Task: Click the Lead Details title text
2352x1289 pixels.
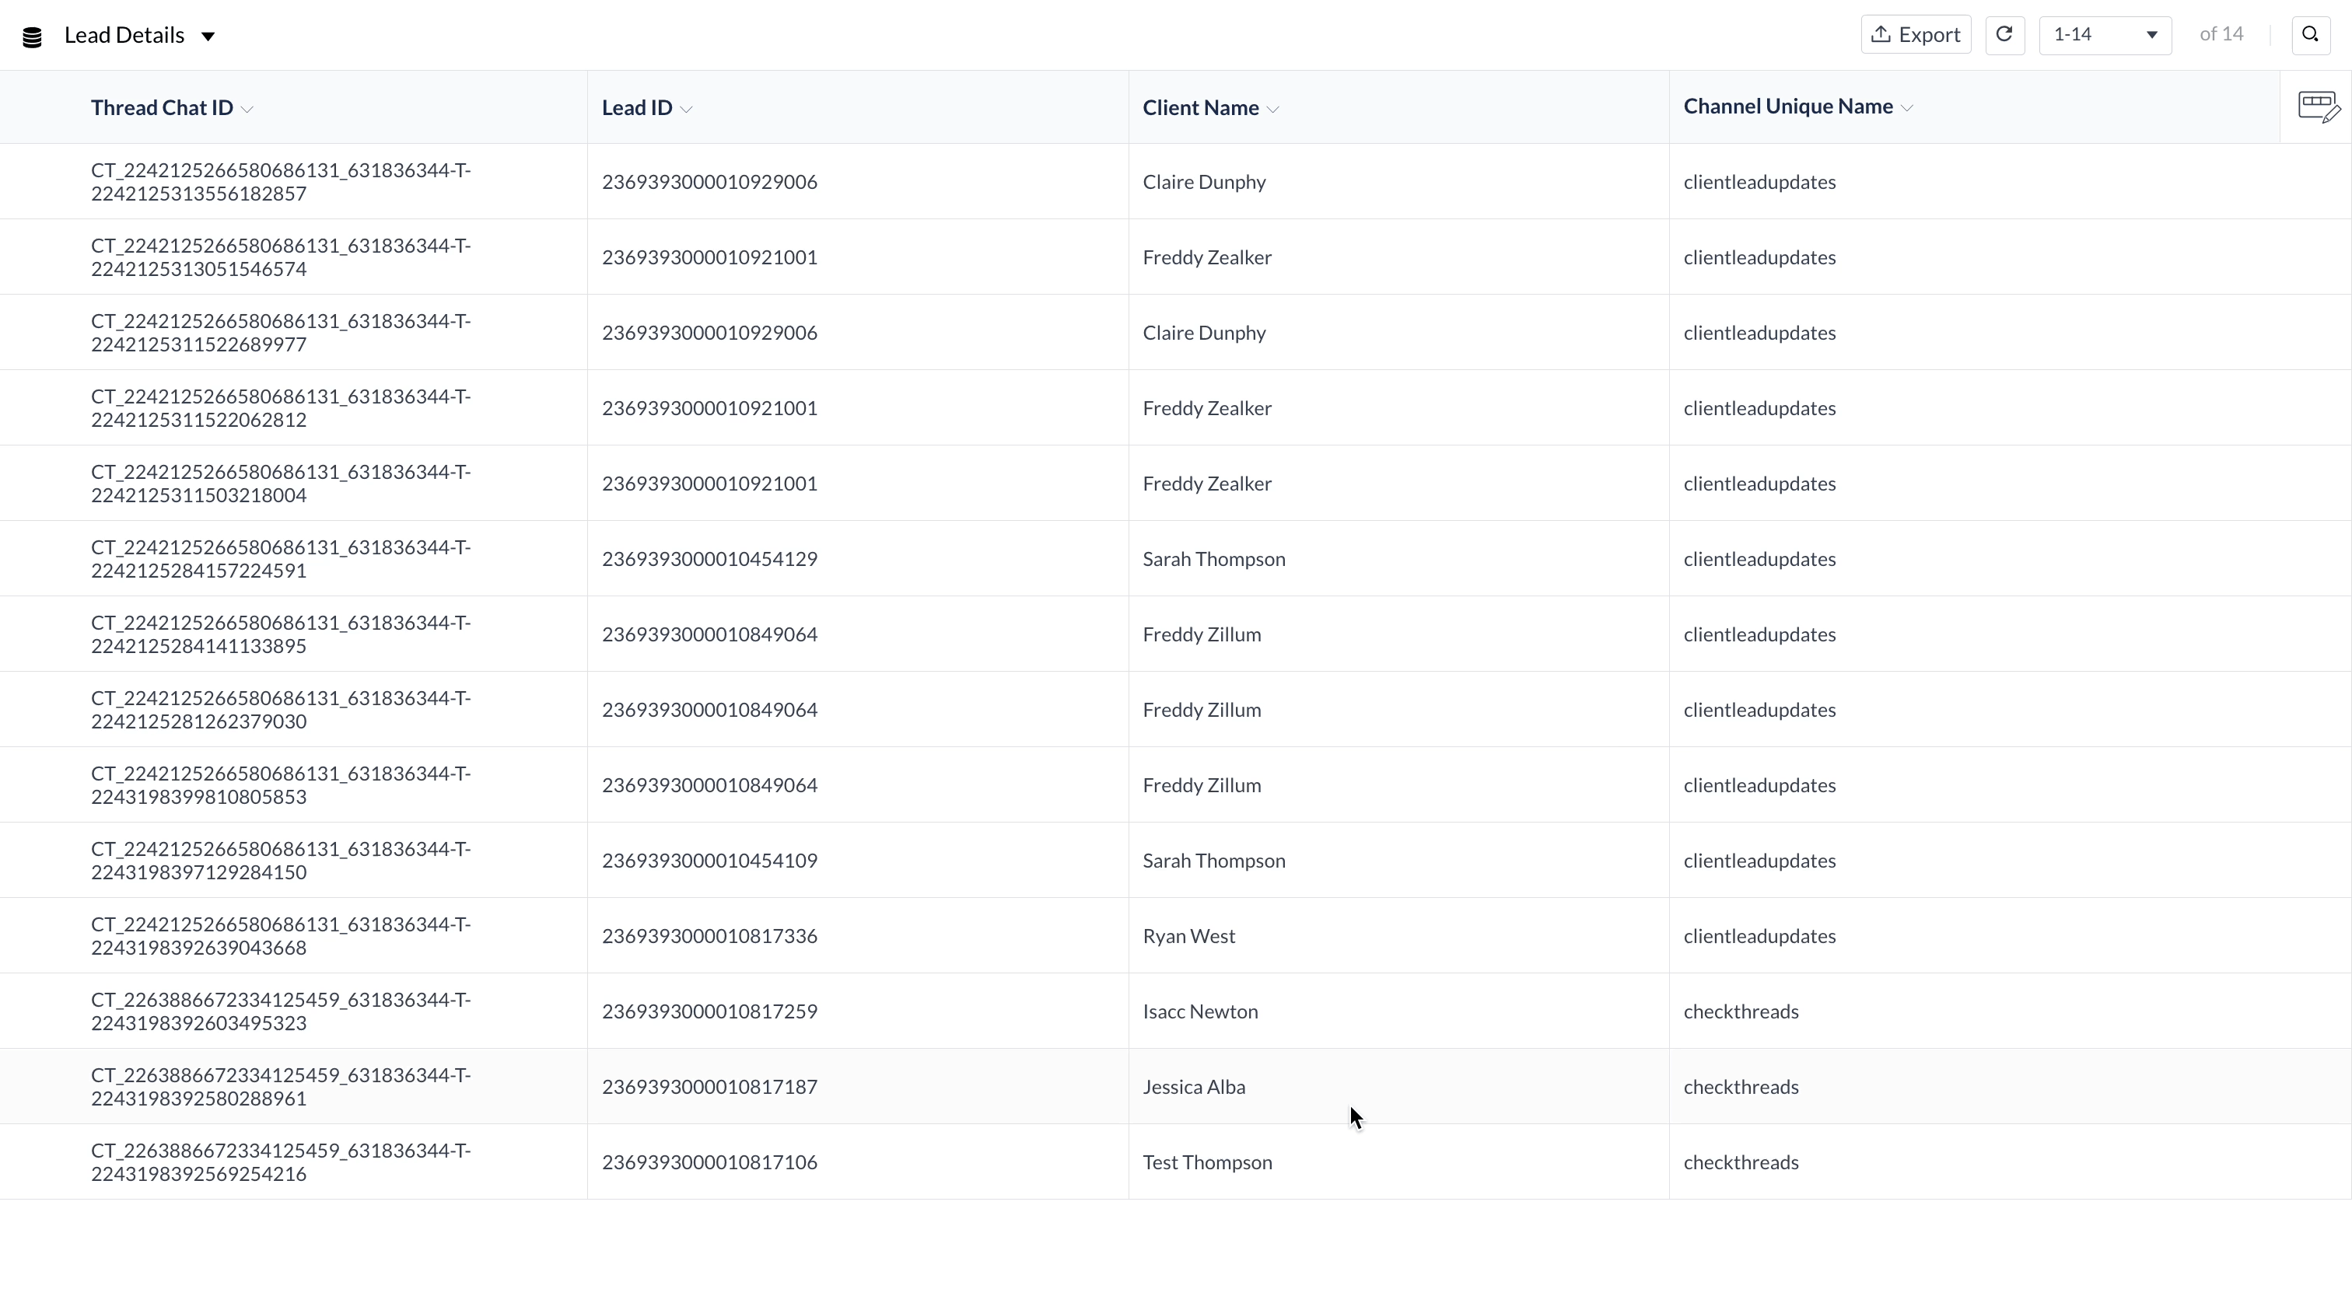Action: [124, 36]
